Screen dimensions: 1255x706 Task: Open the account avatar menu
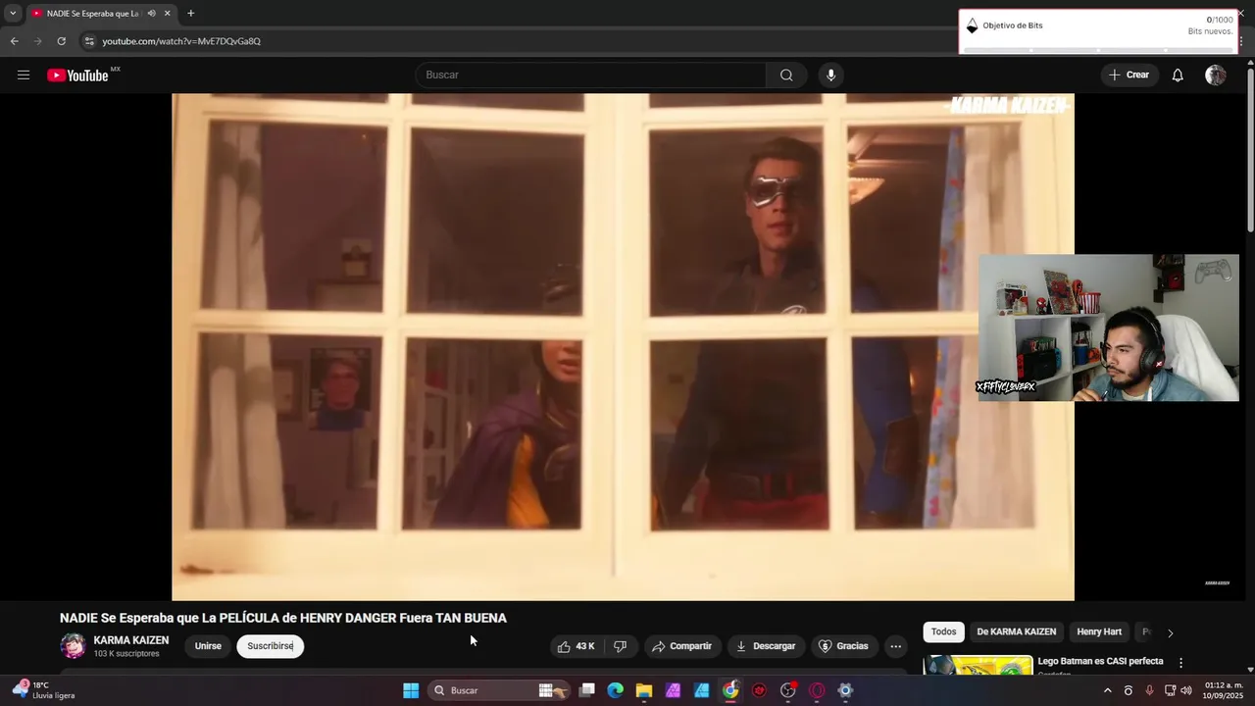1216,76
